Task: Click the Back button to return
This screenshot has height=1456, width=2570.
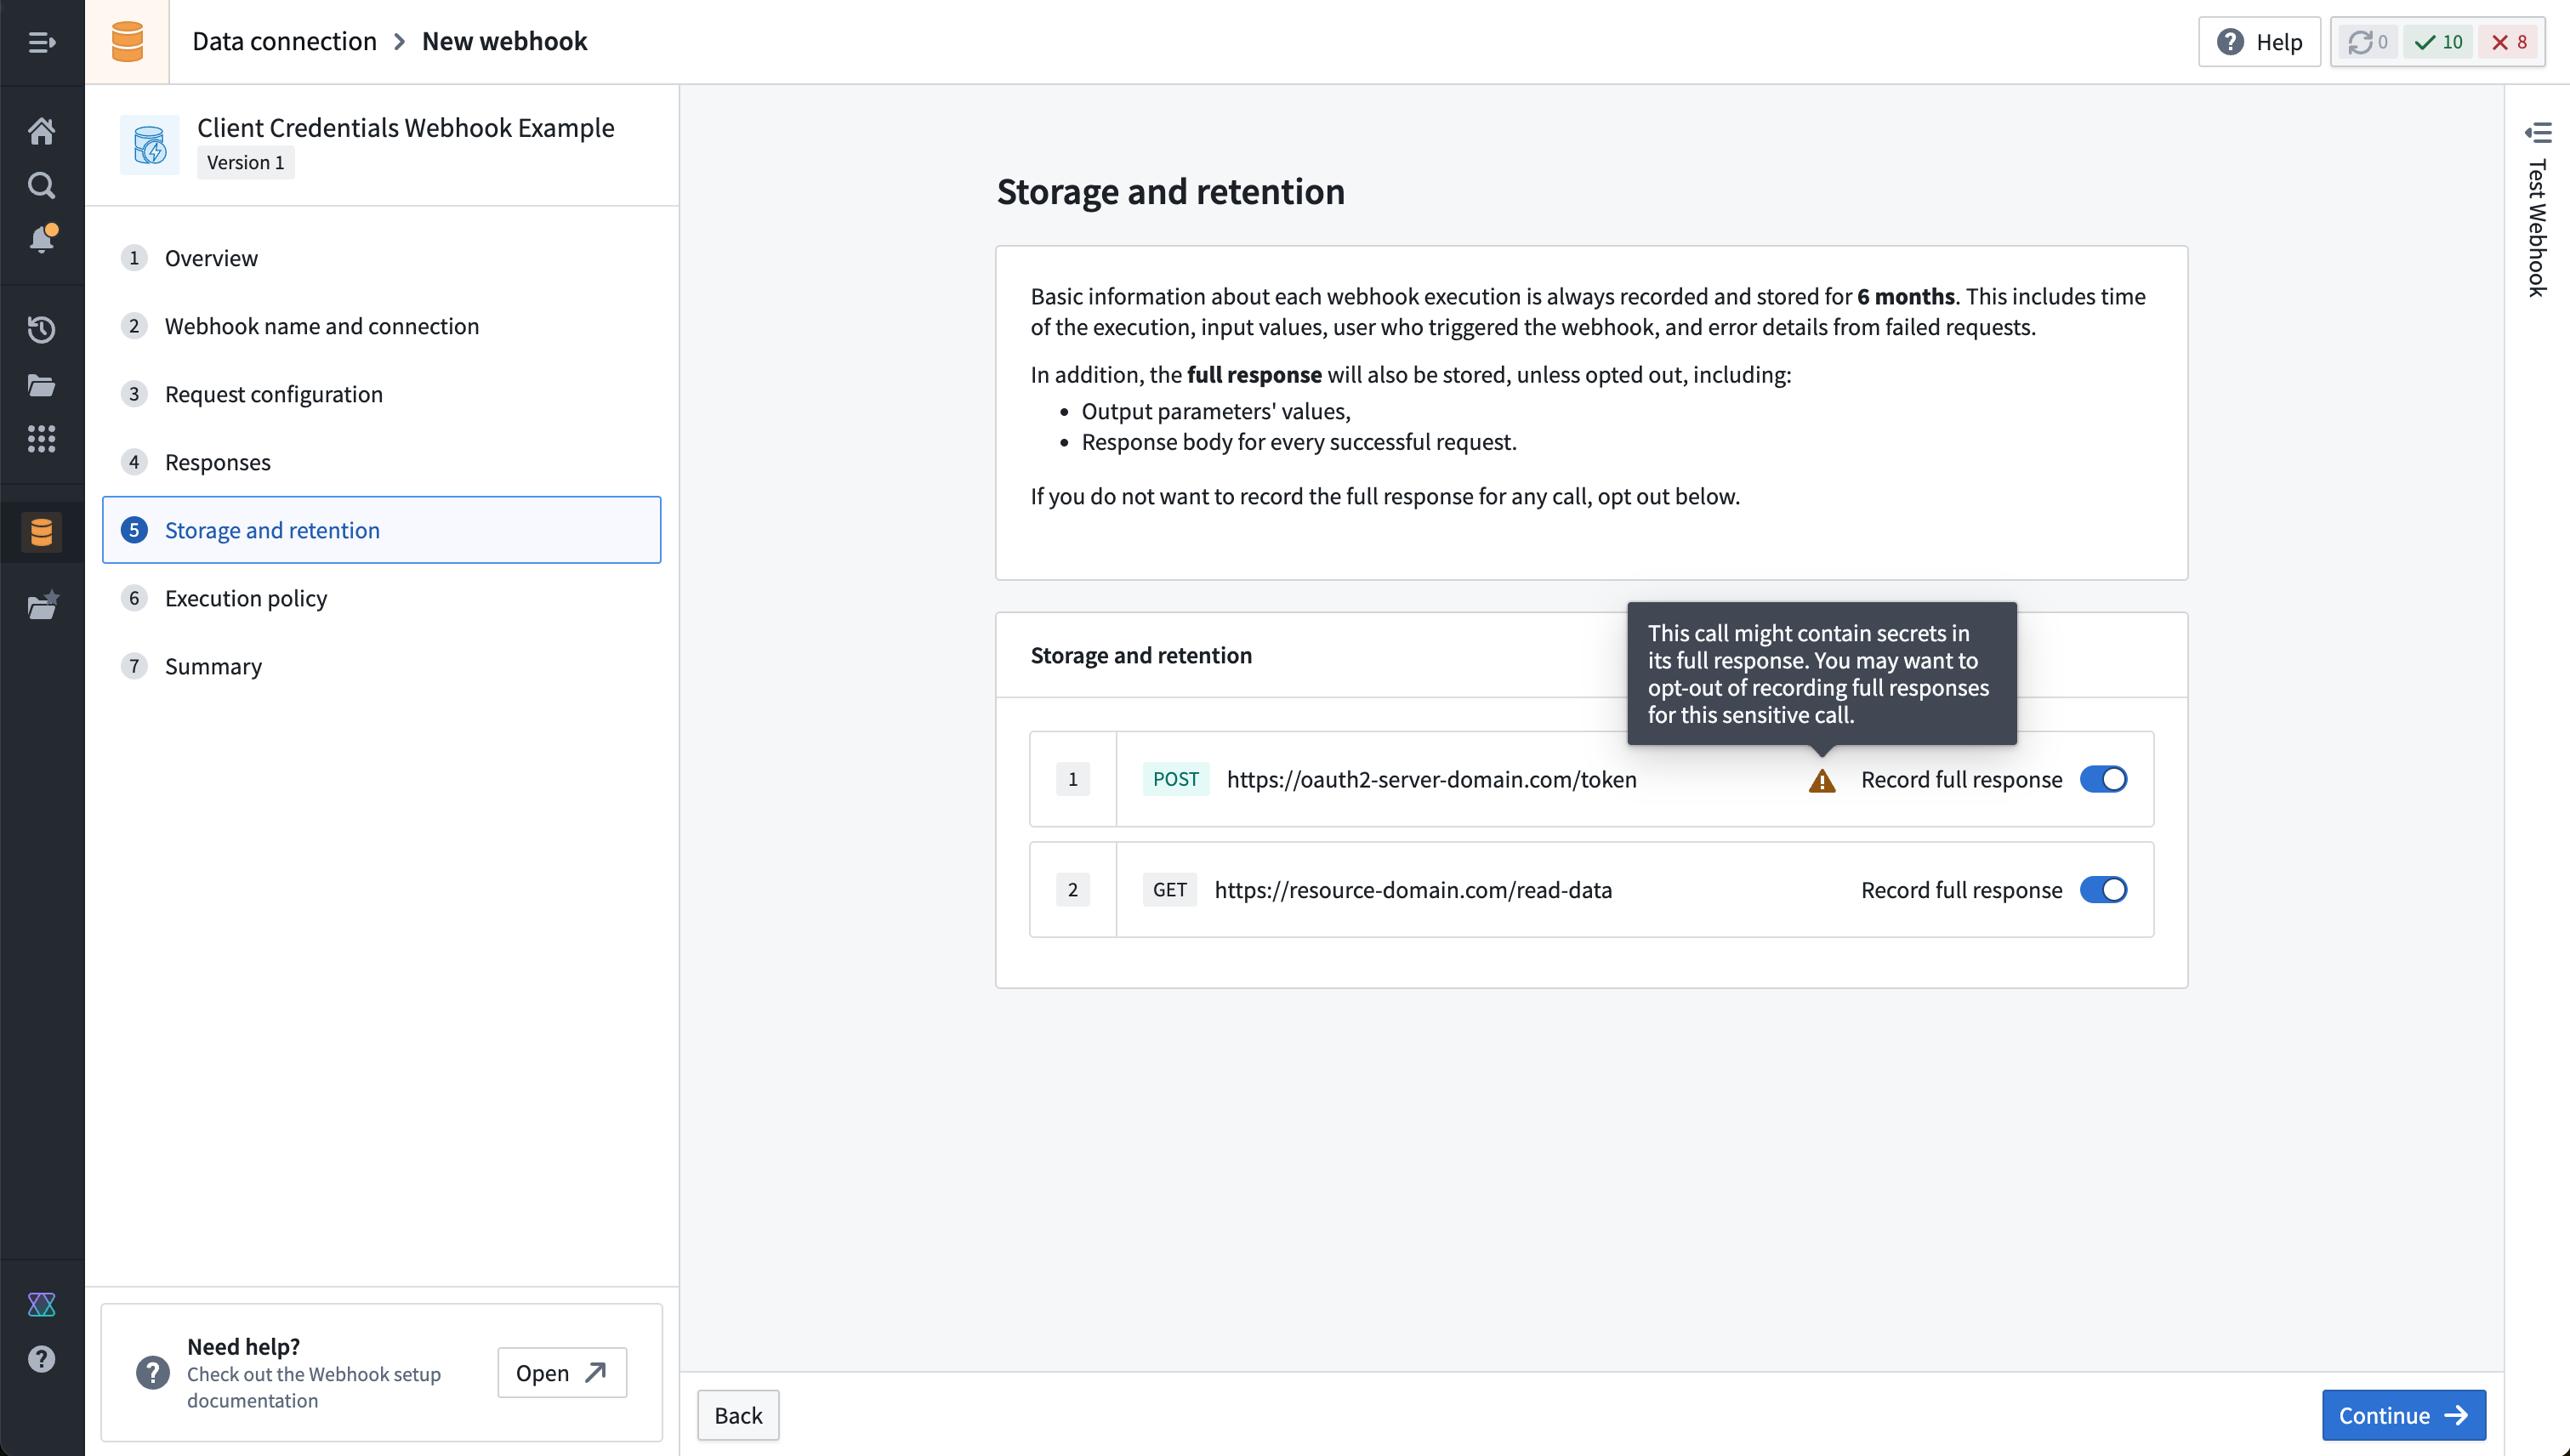Action: tap(738, 1415)
